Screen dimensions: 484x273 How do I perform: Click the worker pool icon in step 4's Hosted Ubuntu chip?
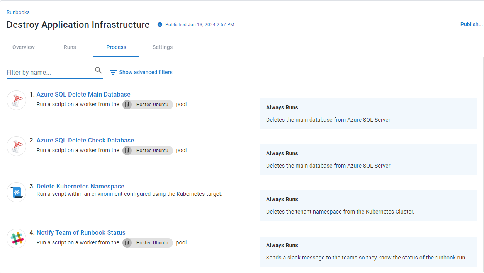point(127,243)
